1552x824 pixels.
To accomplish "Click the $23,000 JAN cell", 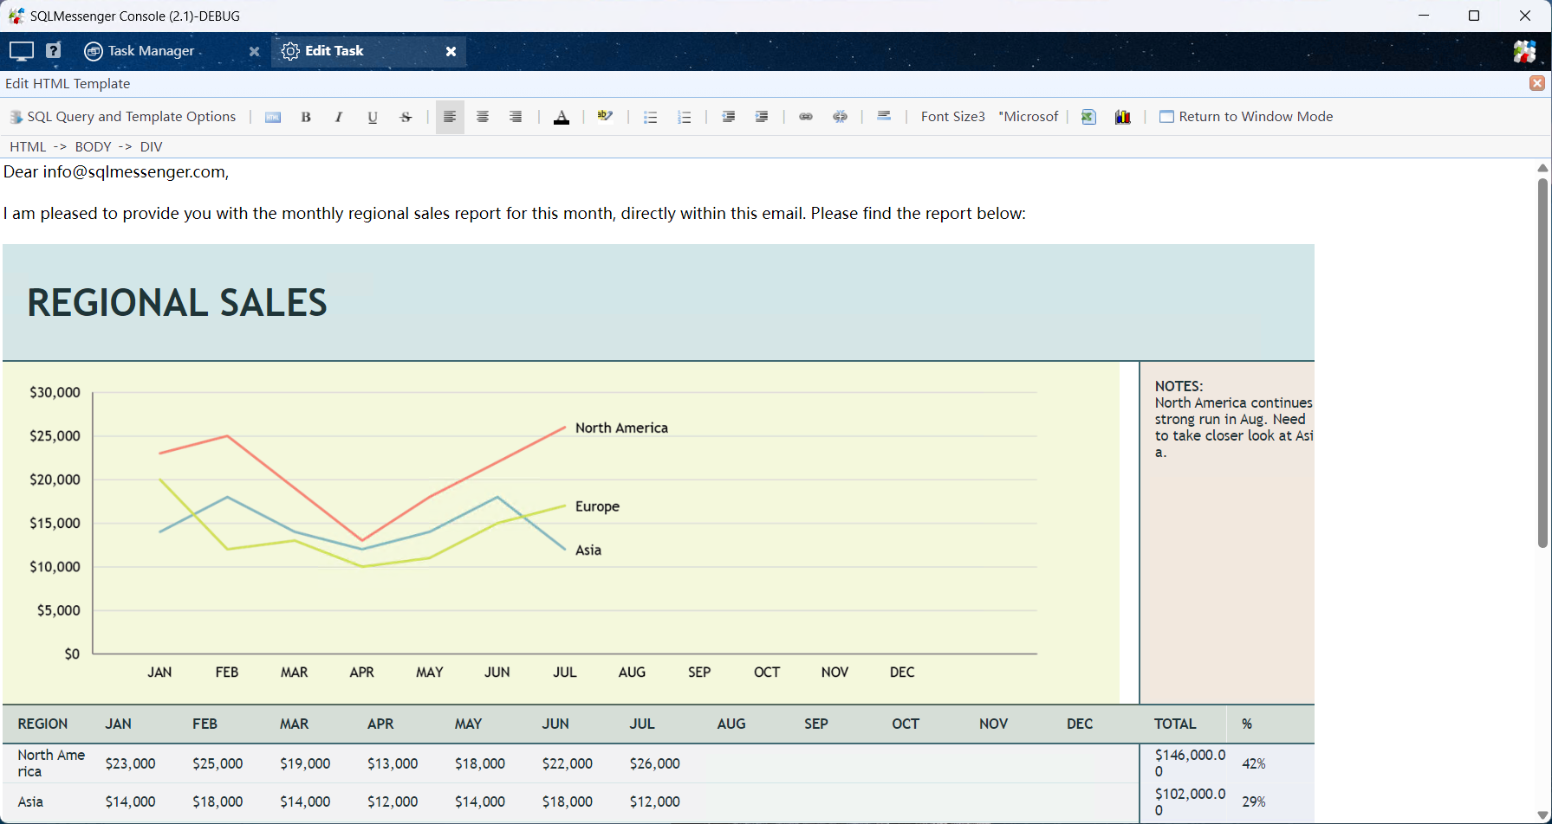I will (130, 763).
